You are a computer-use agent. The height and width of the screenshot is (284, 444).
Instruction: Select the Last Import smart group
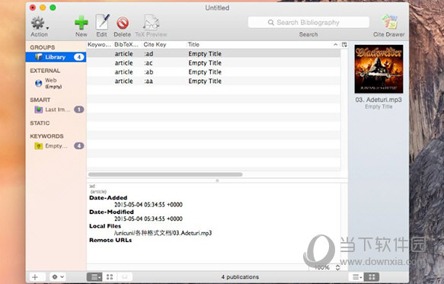pos(56,110)
